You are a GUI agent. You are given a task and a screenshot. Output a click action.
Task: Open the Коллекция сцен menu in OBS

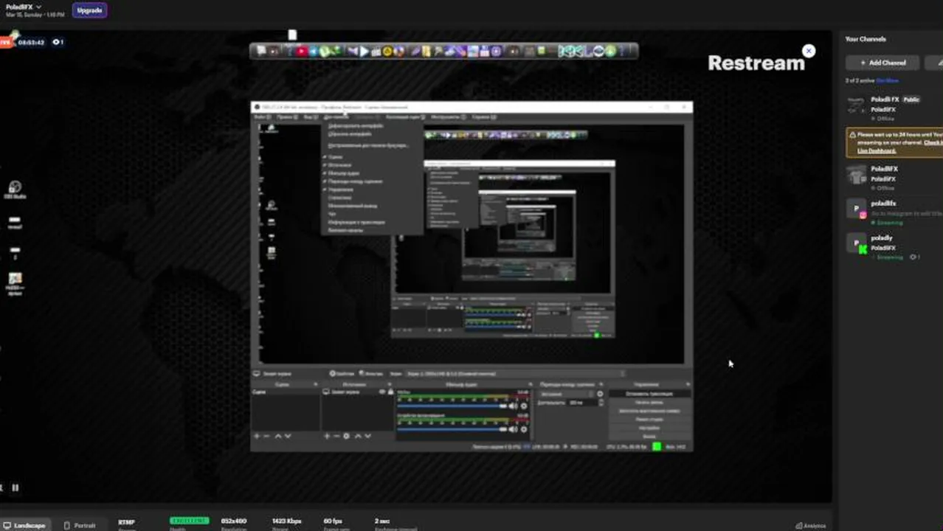(x=405, y=117)
